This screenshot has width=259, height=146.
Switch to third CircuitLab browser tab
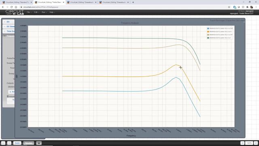82,2
